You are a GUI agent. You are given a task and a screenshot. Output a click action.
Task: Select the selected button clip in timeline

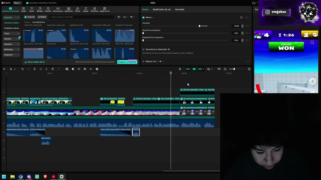point(136,132)
